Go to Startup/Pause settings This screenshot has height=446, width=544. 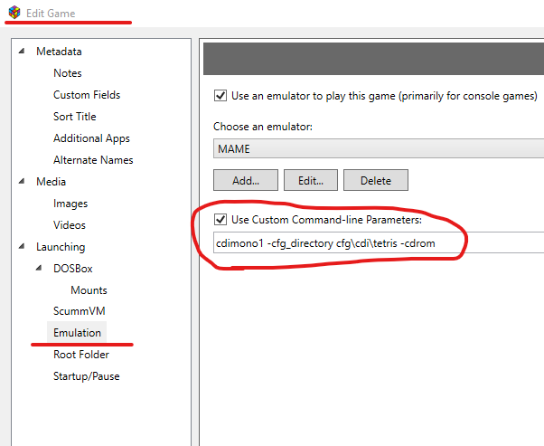[x=87, y=376]
